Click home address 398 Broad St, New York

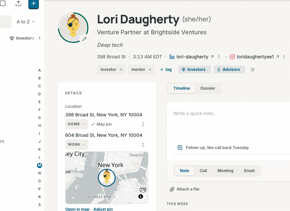coord(103,115)
